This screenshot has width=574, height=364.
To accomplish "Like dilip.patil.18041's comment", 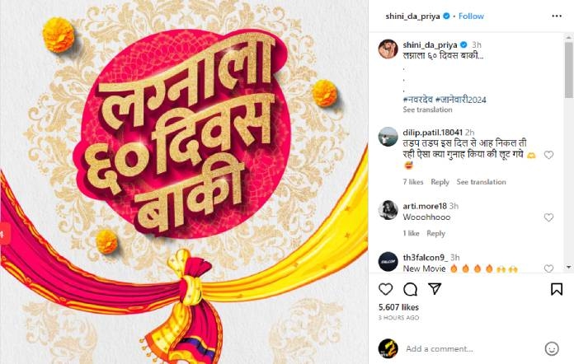I will [548, 155].
